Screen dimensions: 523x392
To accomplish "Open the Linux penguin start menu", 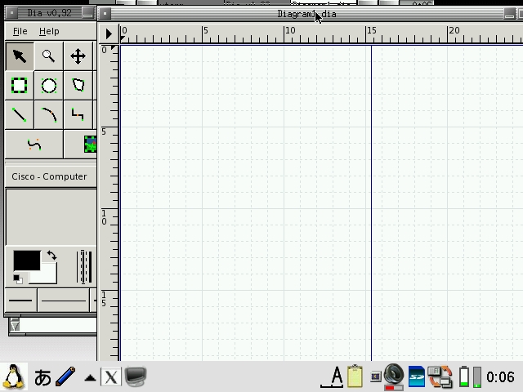I will tap(14, 376).
